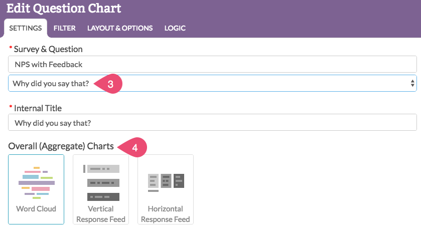Screen dimensions: 421x236
Task: Choose the Vertical Response Feed chart icon
Action: (101, 182)
